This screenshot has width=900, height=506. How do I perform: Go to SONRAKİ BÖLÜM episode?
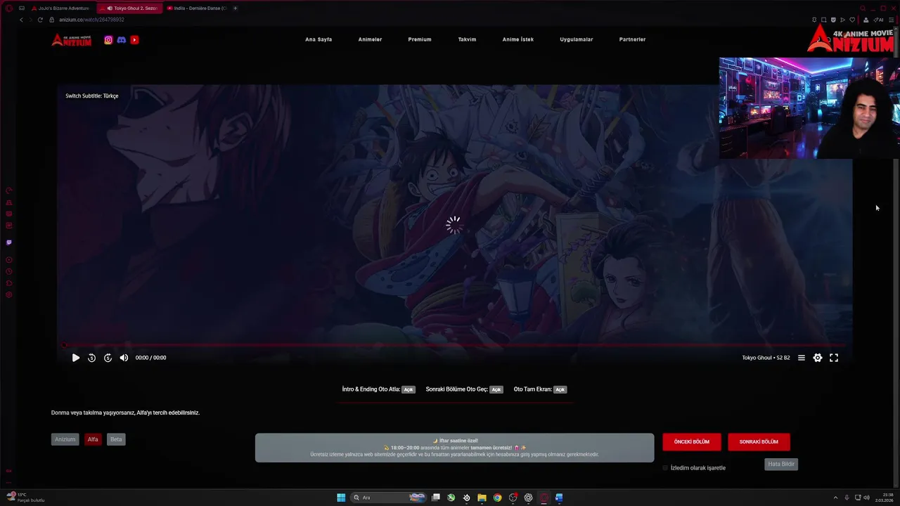pos(759,442)
